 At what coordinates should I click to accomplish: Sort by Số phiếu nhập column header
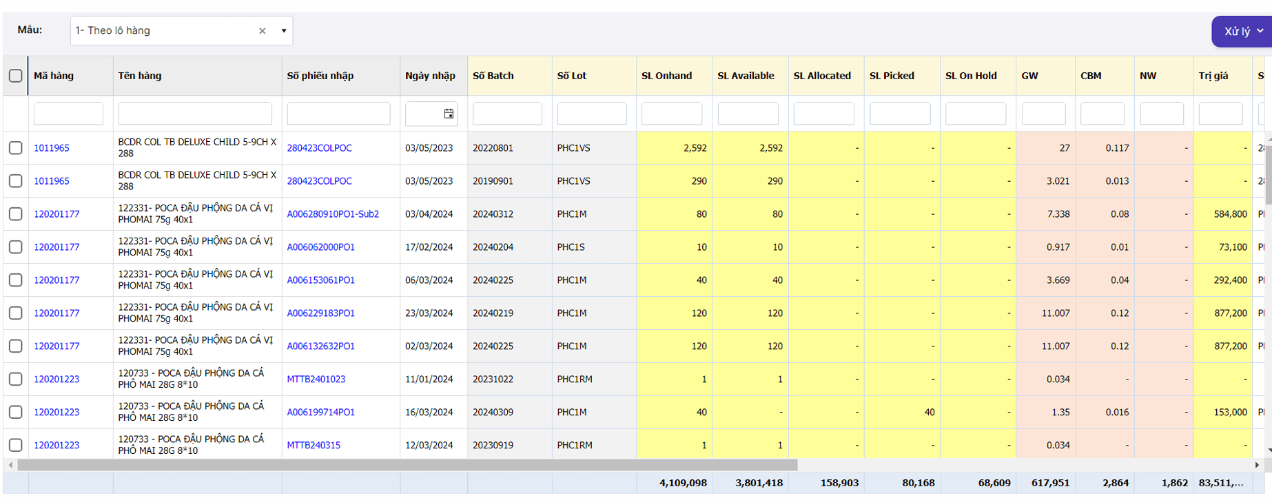click(x=320, y=76)
